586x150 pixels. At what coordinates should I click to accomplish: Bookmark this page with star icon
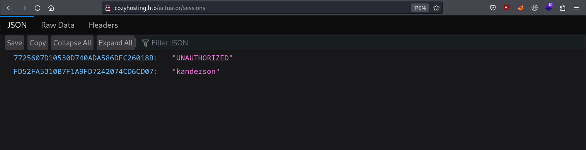pos(436,8)
